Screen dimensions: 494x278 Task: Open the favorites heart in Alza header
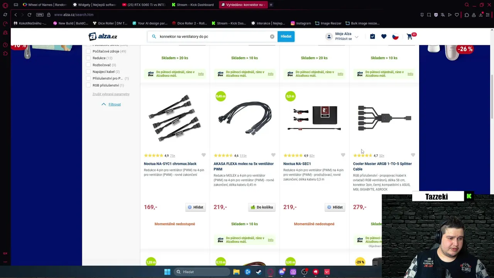coord(384,36)
